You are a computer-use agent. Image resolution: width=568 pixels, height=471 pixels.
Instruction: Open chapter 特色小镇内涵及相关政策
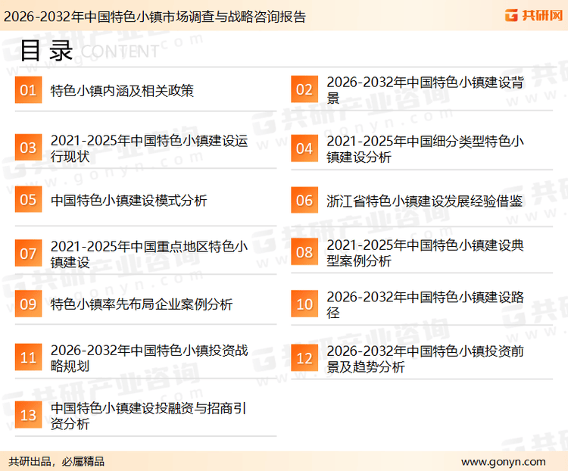click(x=122, y=91)
